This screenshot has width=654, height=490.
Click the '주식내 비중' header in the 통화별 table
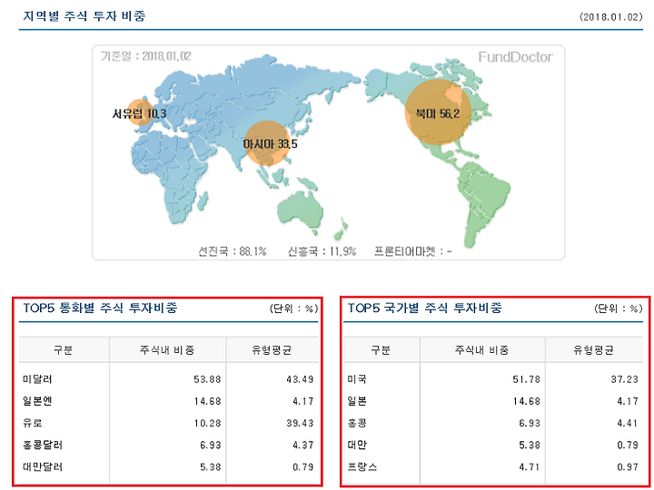point(167,349)
